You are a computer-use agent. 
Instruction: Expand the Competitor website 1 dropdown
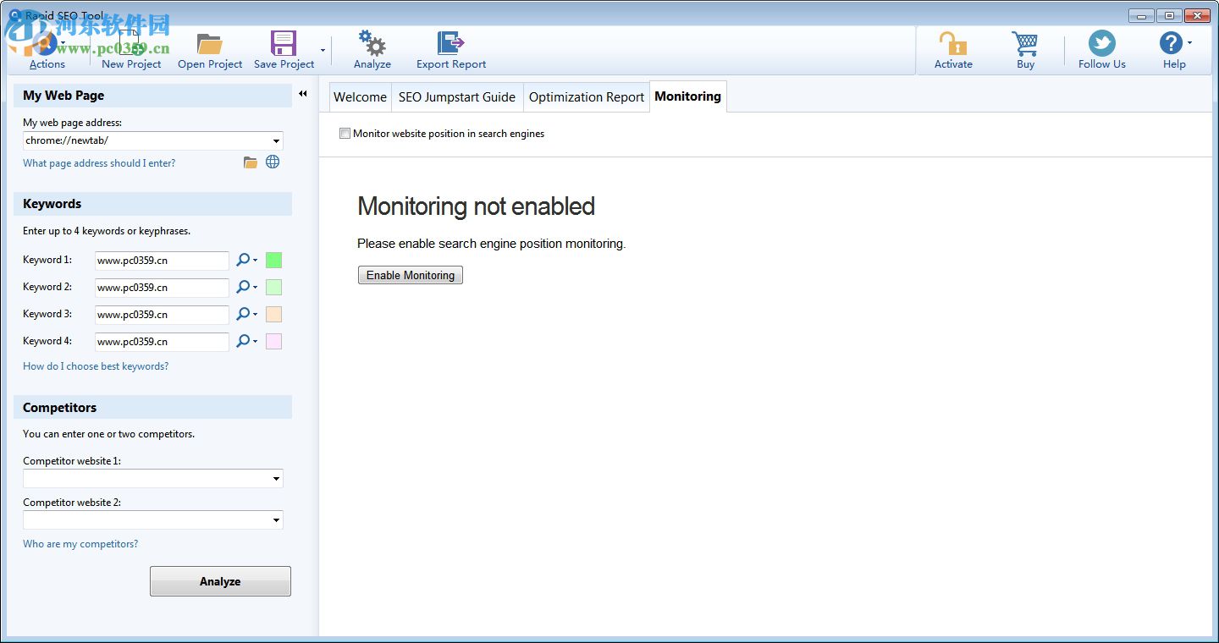click(276, 479)
